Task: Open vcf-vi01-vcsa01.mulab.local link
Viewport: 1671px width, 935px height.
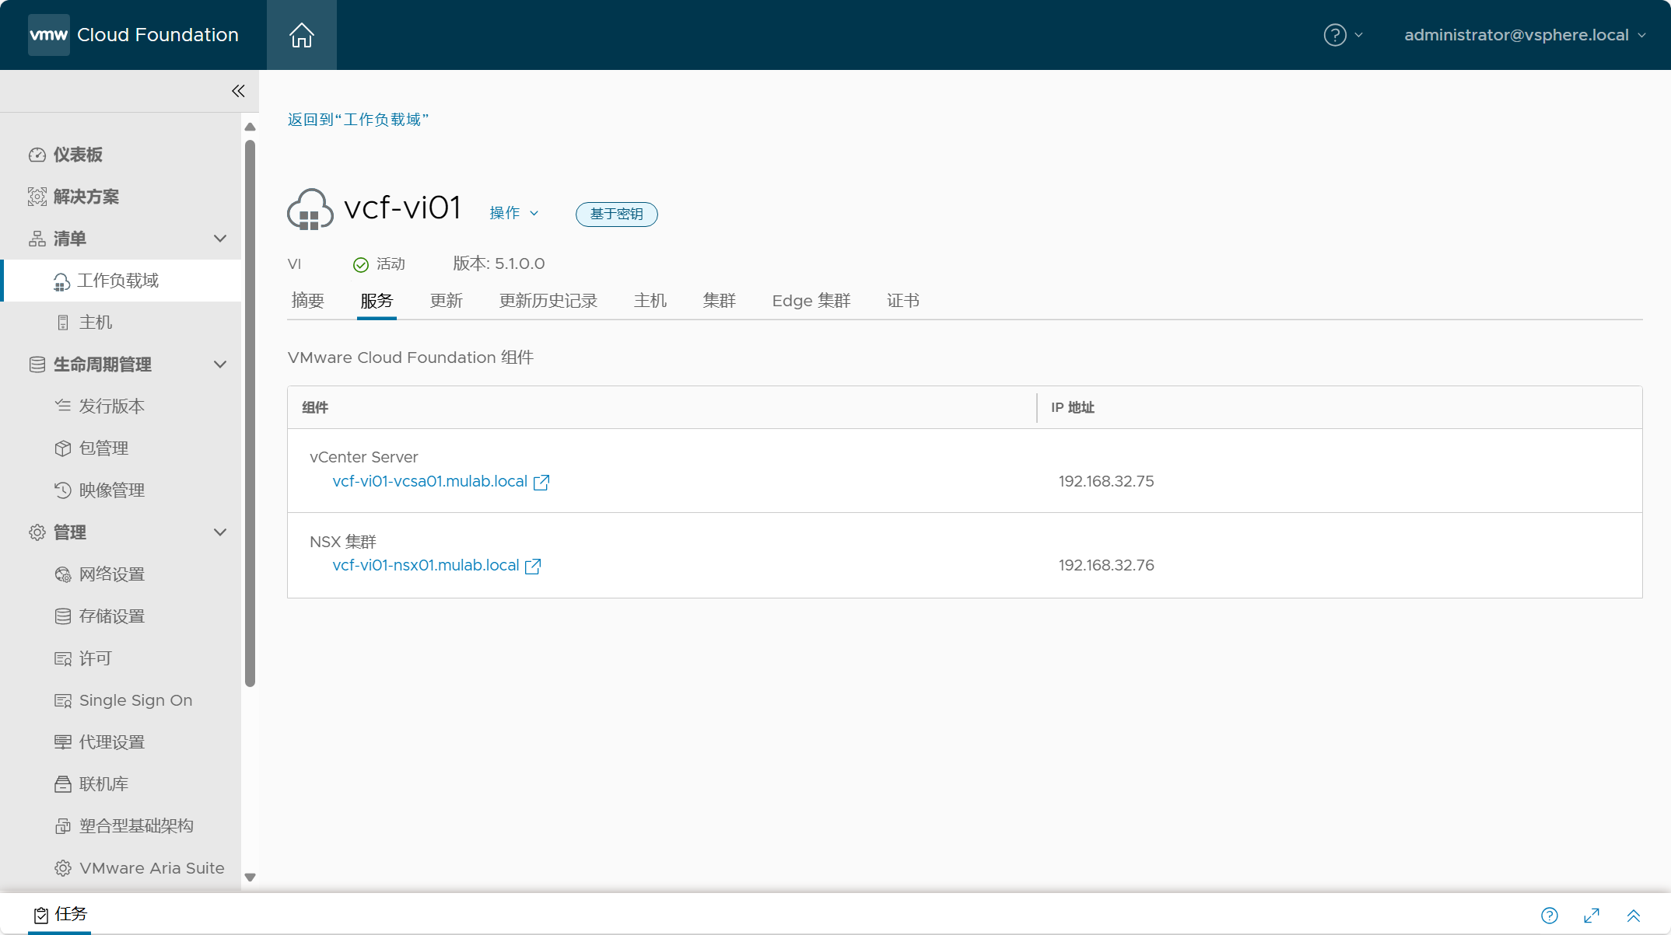Action: [430, 482]
